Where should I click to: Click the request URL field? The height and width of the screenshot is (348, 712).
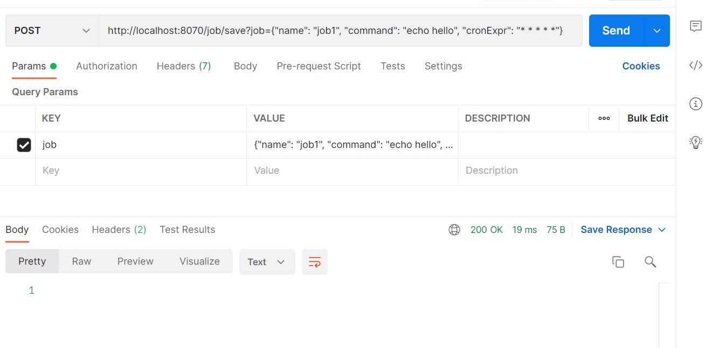(340, 31)
